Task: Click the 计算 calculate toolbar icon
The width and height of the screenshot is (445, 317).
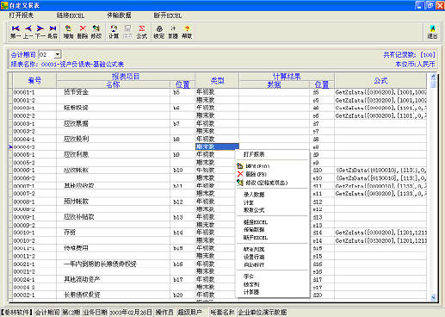Action: click(114, 32)
